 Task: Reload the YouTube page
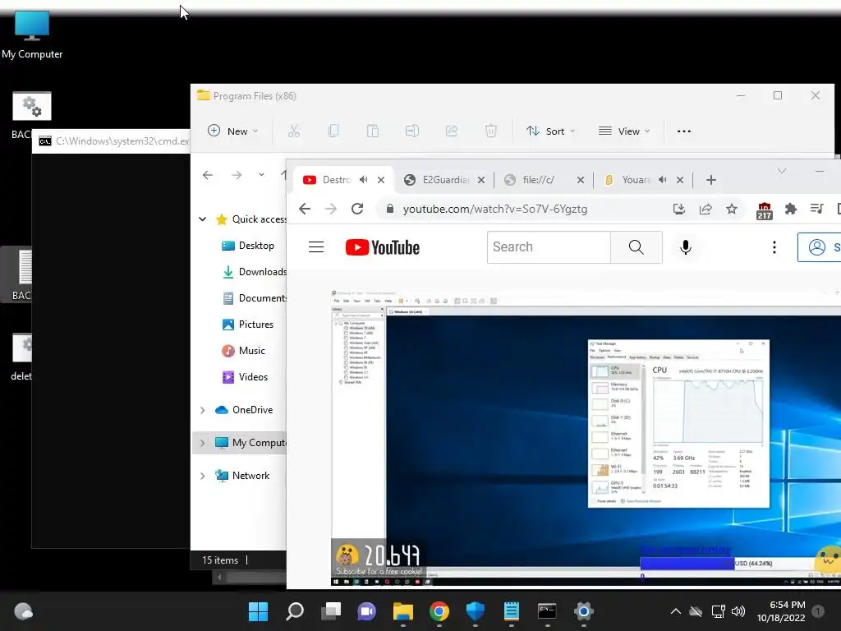(357, 209)
